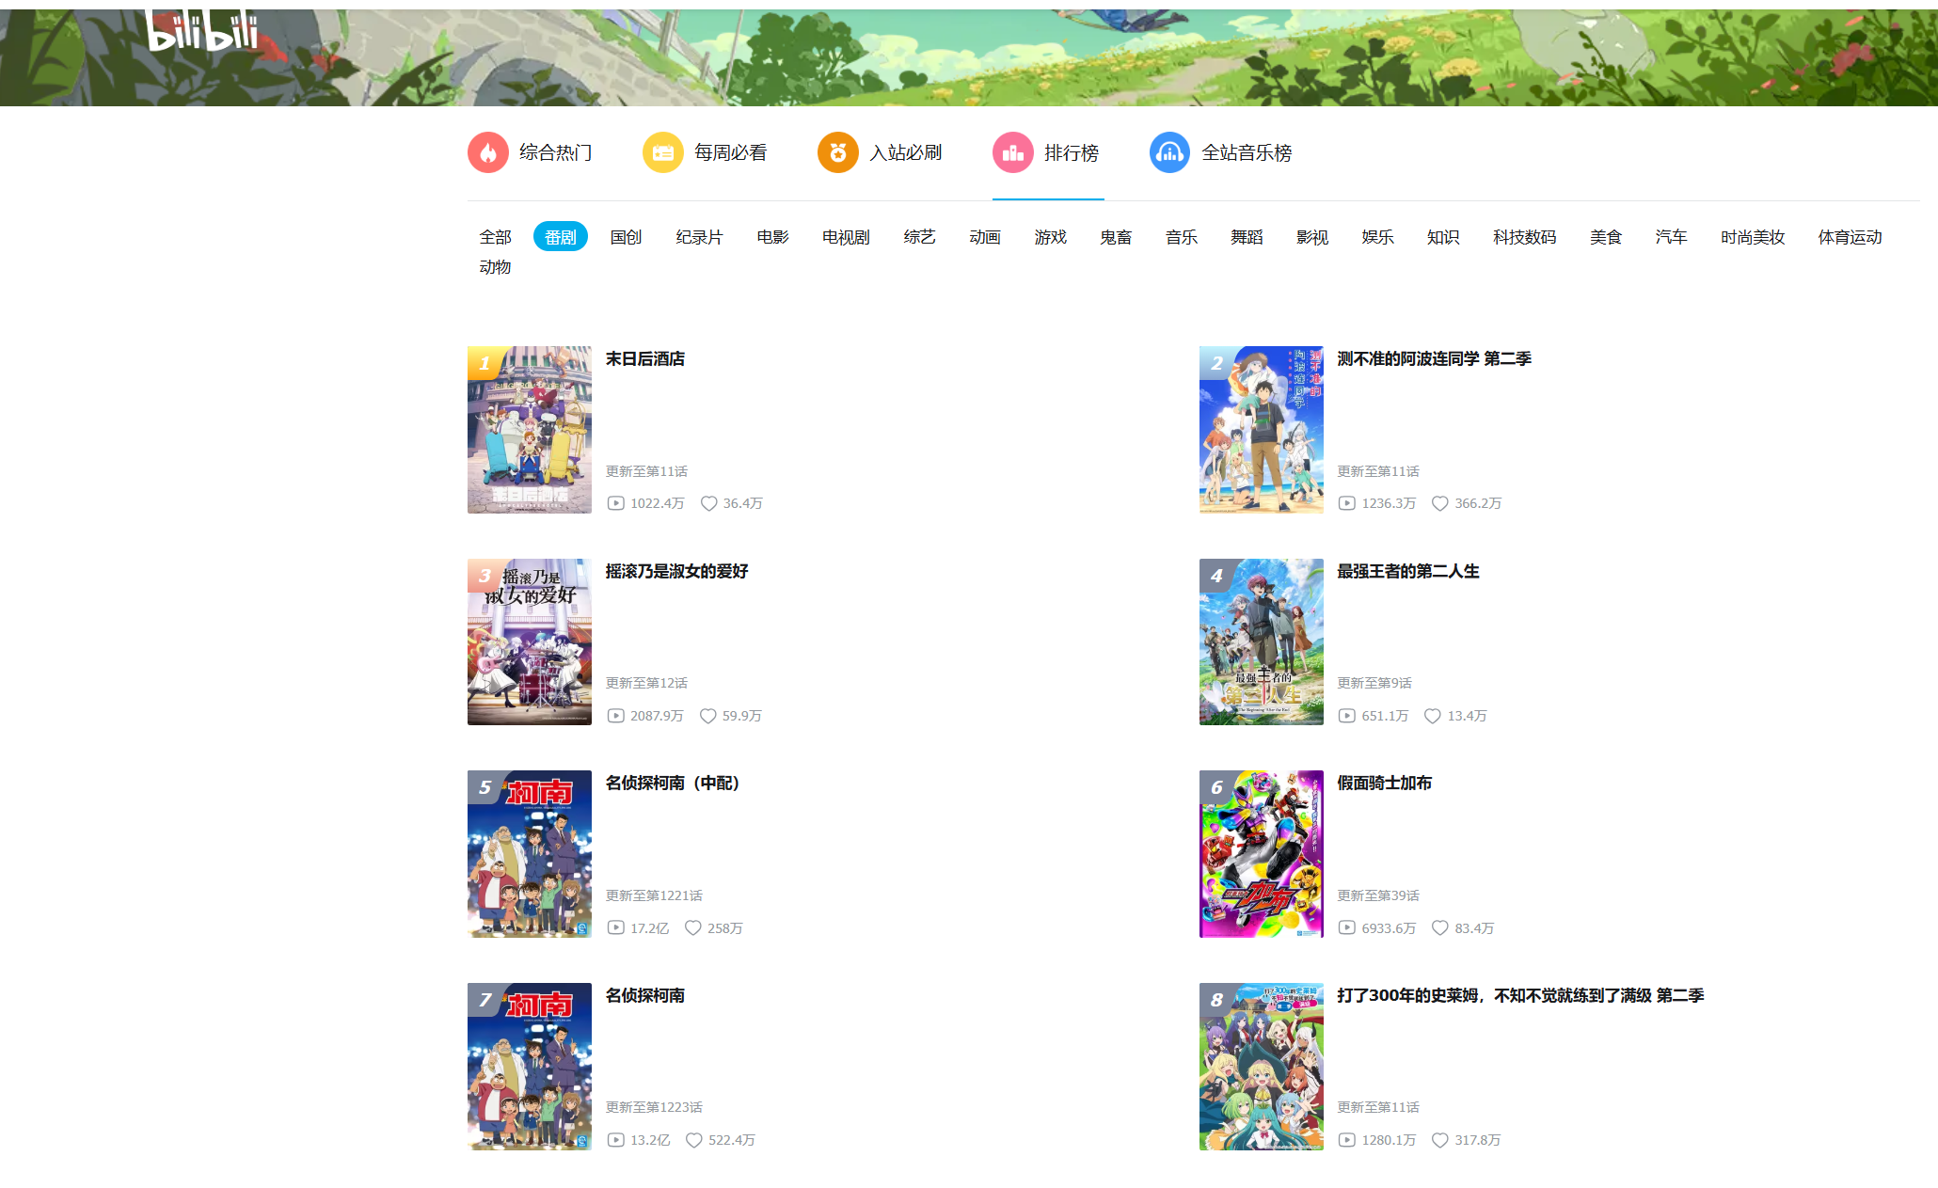1938x1188 pixels.
Task: Open the rank 8 史莱姆 第二季 title
Action: 1521,996
